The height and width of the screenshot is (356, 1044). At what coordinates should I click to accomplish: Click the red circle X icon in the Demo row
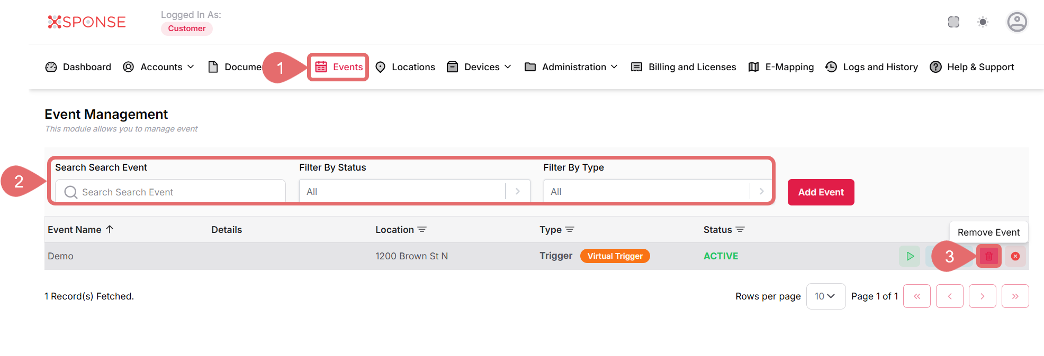pos(1015,256)
